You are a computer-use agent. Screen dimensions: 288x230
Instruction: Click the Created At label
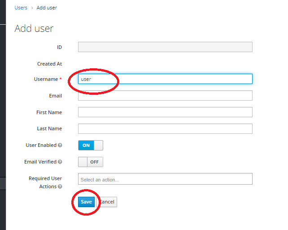click(x=50, y=64)
